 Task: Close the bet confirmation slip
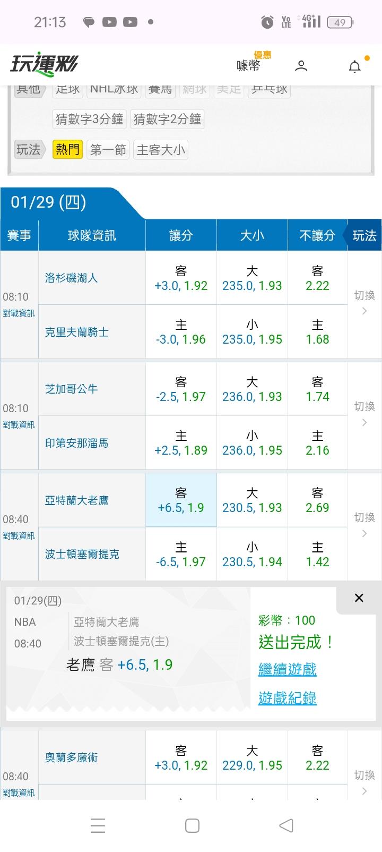[x=359, y=598]
